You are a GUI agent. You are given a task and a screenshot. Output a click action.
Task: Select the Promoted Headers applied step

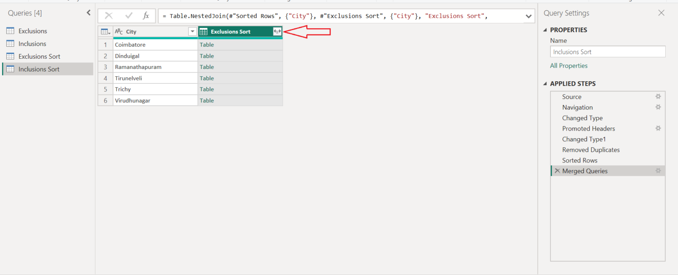608,128
